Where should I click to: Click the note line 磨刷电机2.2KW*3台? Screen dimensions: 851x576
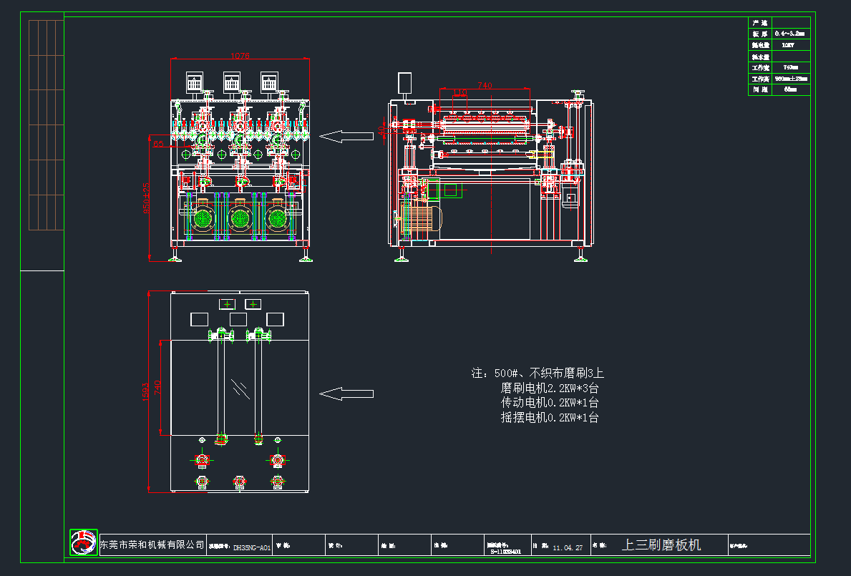pyautogui.click(x=549, y=387)
